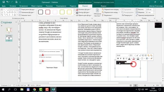Click the zoom slider handle in status bar
Viewport: 164px width, 92px height.
(145, 85)
